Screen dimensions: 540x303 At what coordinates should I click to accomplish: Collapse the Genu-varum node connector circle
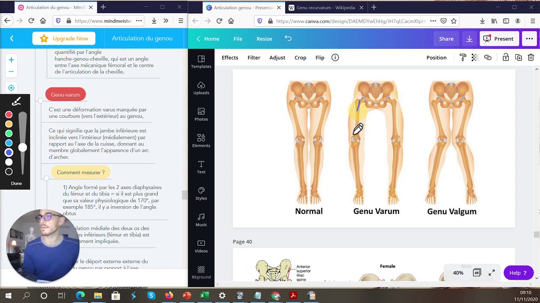(40, 101)
